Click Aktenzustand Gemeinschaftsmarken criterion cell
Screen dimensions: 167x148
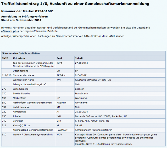tap(34, 130)
